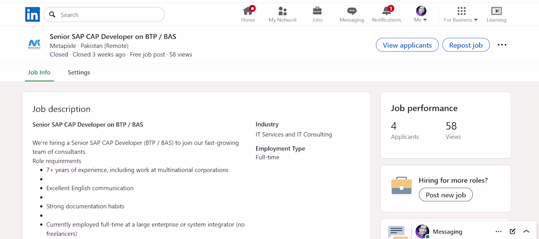
Task: Click the 'Full-time' employment type text
Action: click(268, 157)
